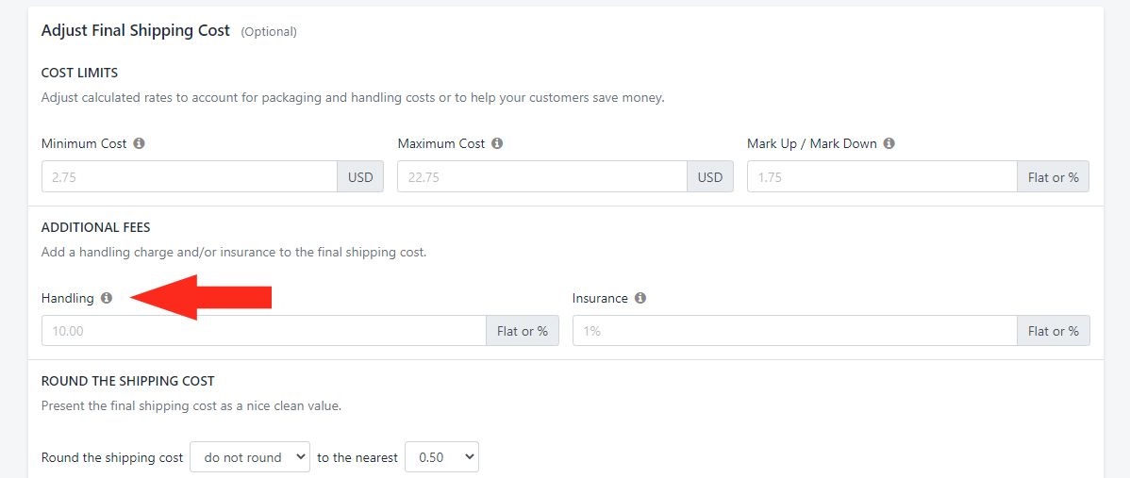Click the Minimum Cost info icon
The height and width of the screenshot is (478, 1130).
point(139,144)
